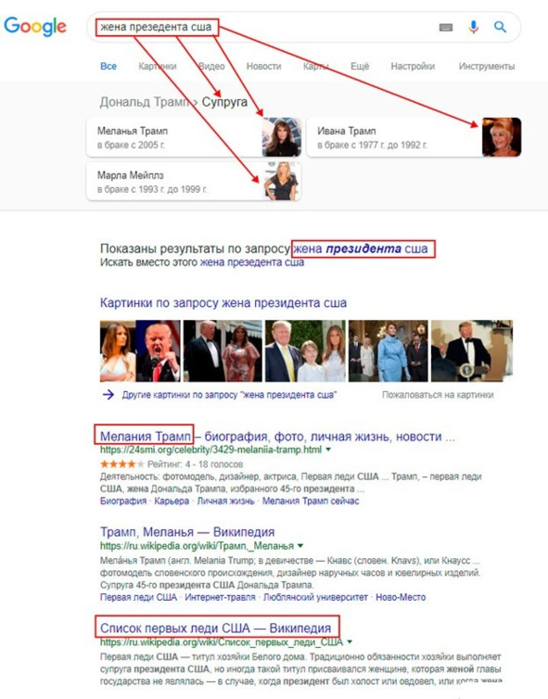The height and width of the screenshot is (699, 548).
Task: Open Мелания Трамп photo in spouse card
Action: pyautogui.click(x=281, y=137)
